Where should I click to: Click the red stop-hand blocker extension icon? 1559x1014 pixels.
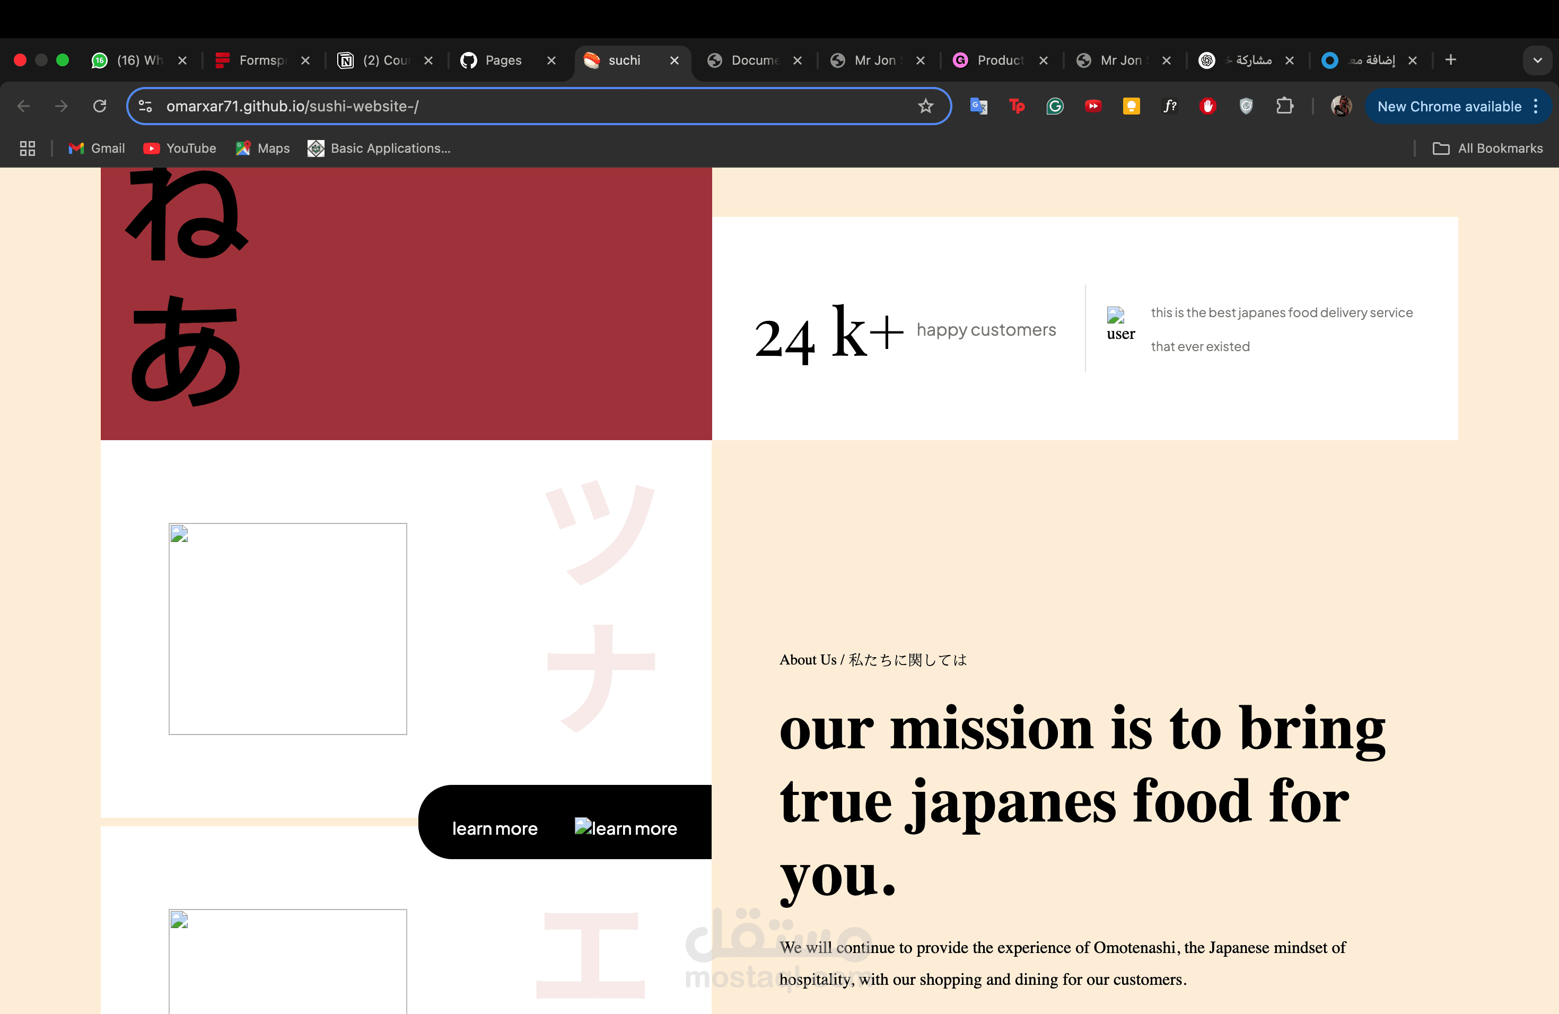[x=1208, y=106]
